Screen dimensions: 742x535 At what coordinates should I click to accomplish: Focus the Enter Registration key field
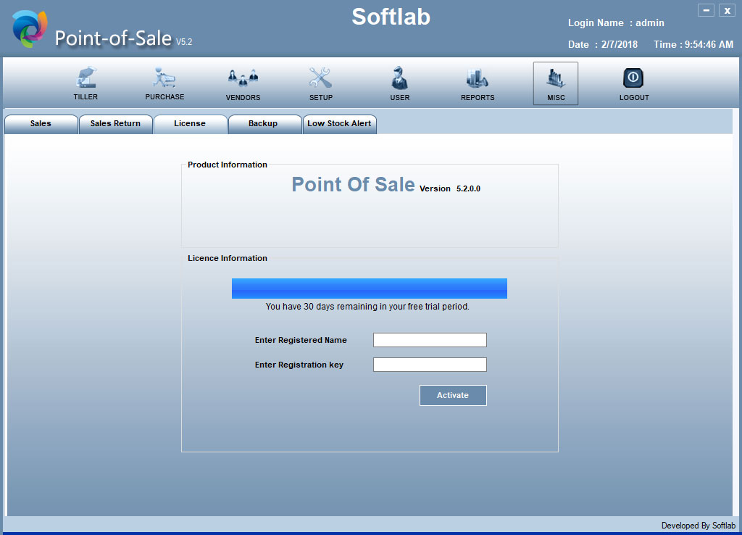430,365
